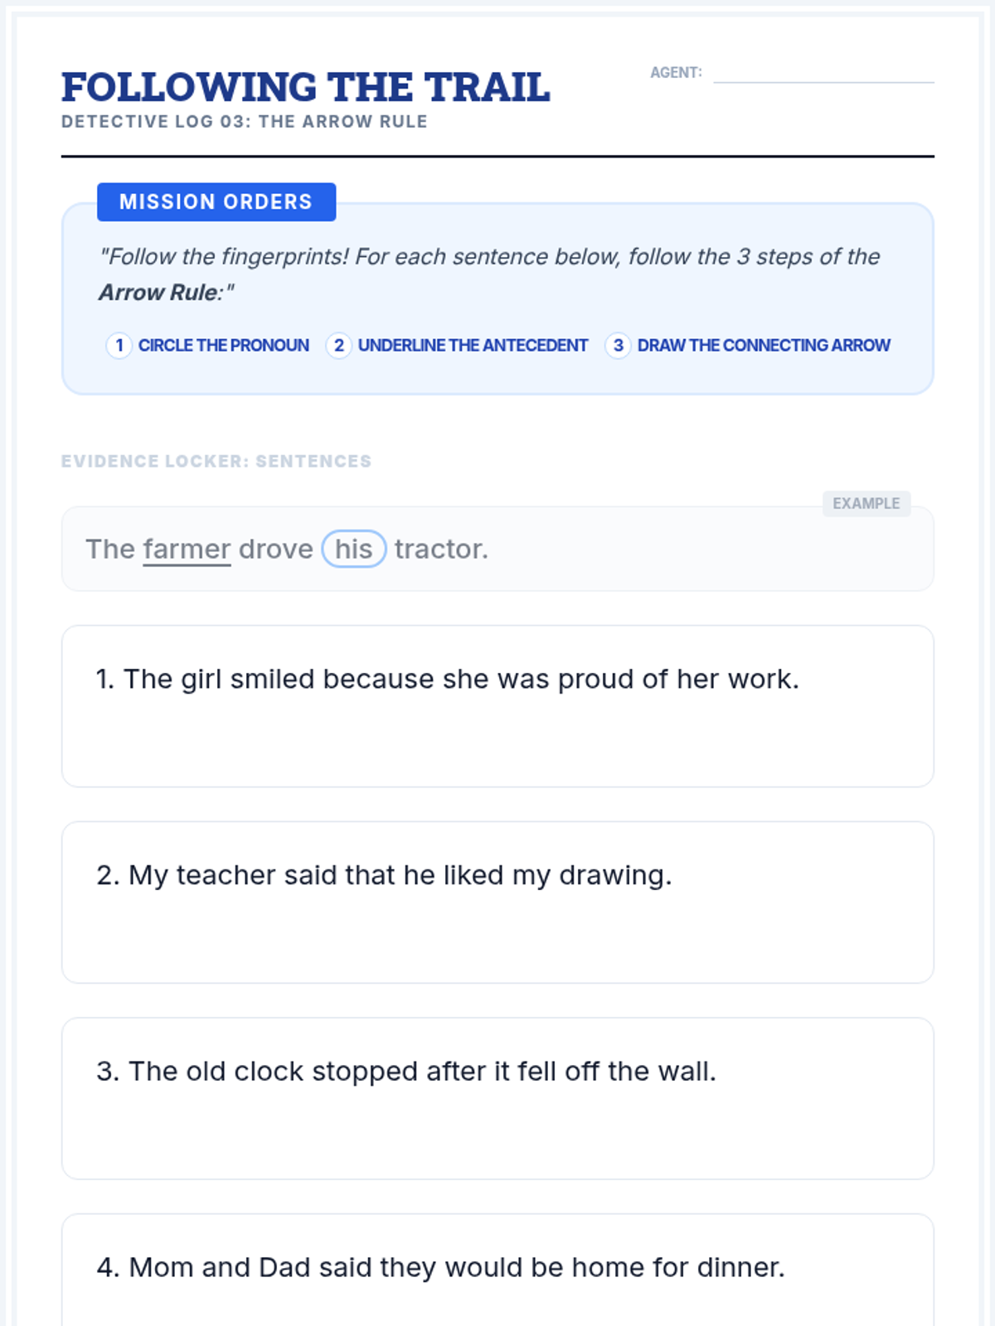This screenshot has width=995, height=1326.
Task: Click 'Draw the connecting arrow' step text
Action: pos(764,346)
